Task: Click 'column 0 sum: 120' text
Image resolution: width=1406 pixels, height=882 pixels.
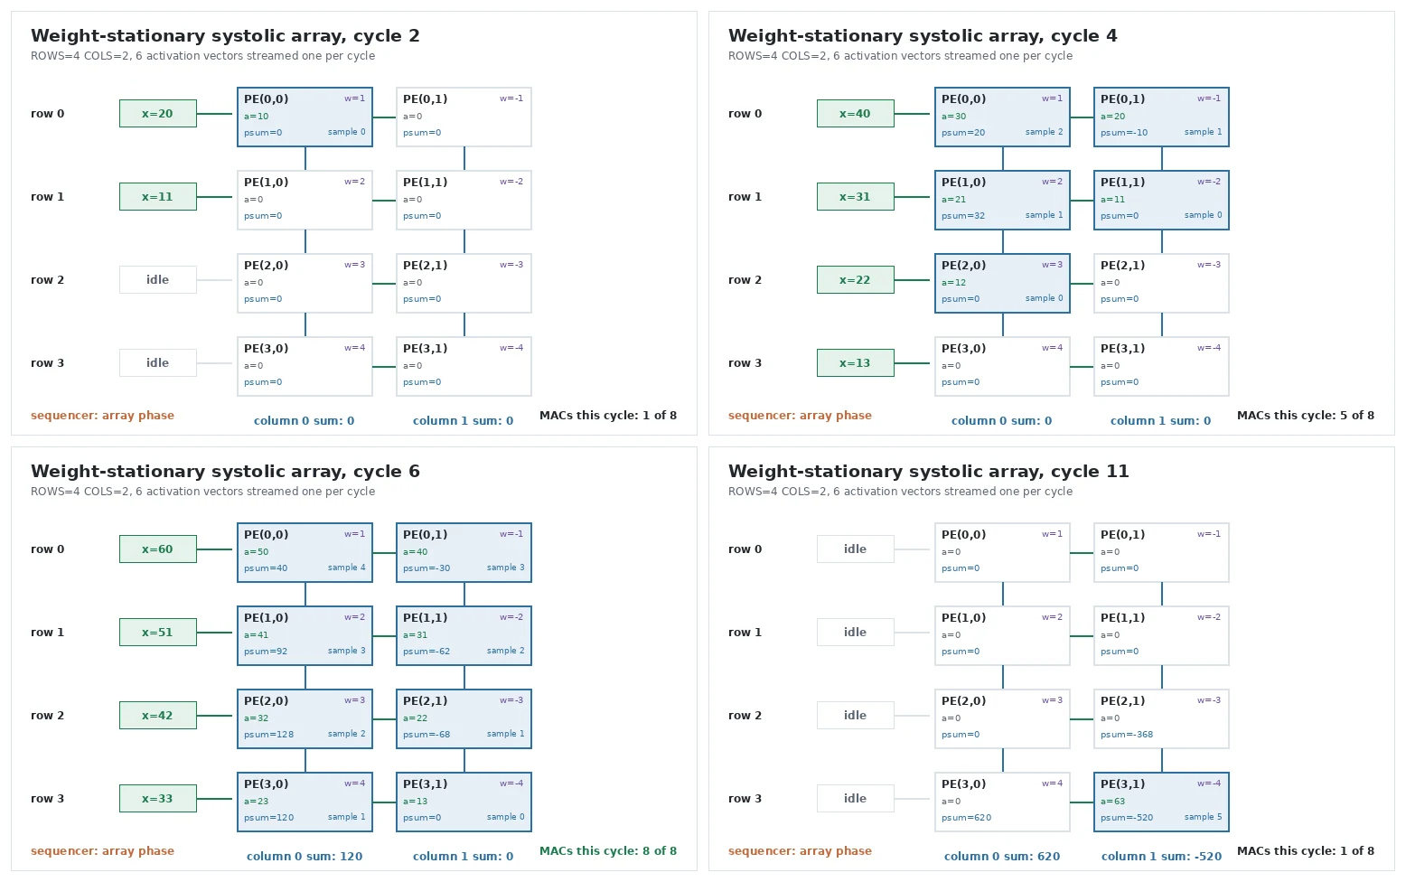Action: (x=305, y=857)
